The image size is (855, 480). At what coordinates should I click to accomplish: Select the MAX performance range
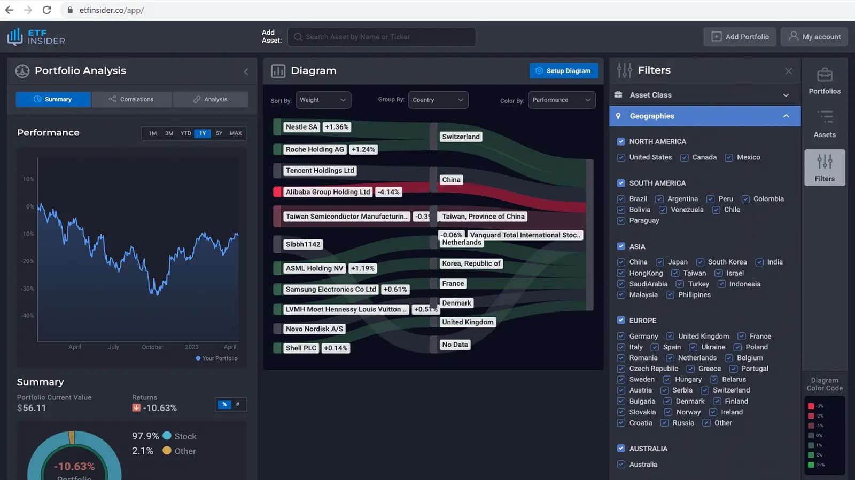tap(236, 133)
